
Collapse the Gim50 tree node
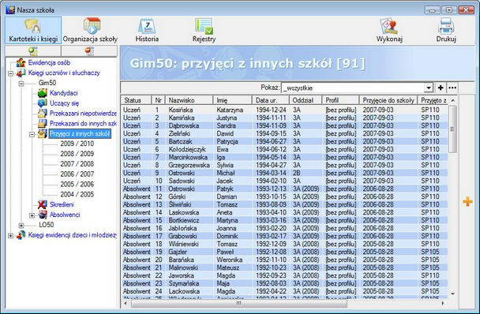click(x=21, y=84)
